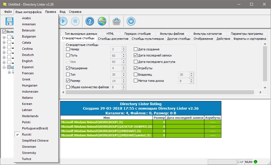The image size is (271, 165).
Task: Click the Размер width input field
Action: pos(116,81)
